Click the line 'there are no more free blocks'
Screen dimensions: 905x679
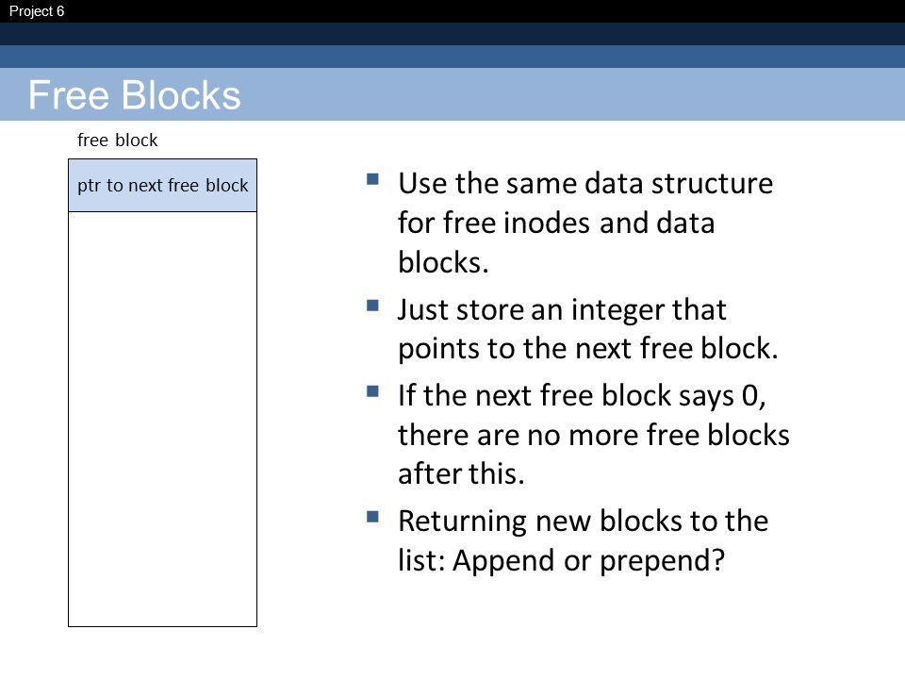click(x=593, y=435)
